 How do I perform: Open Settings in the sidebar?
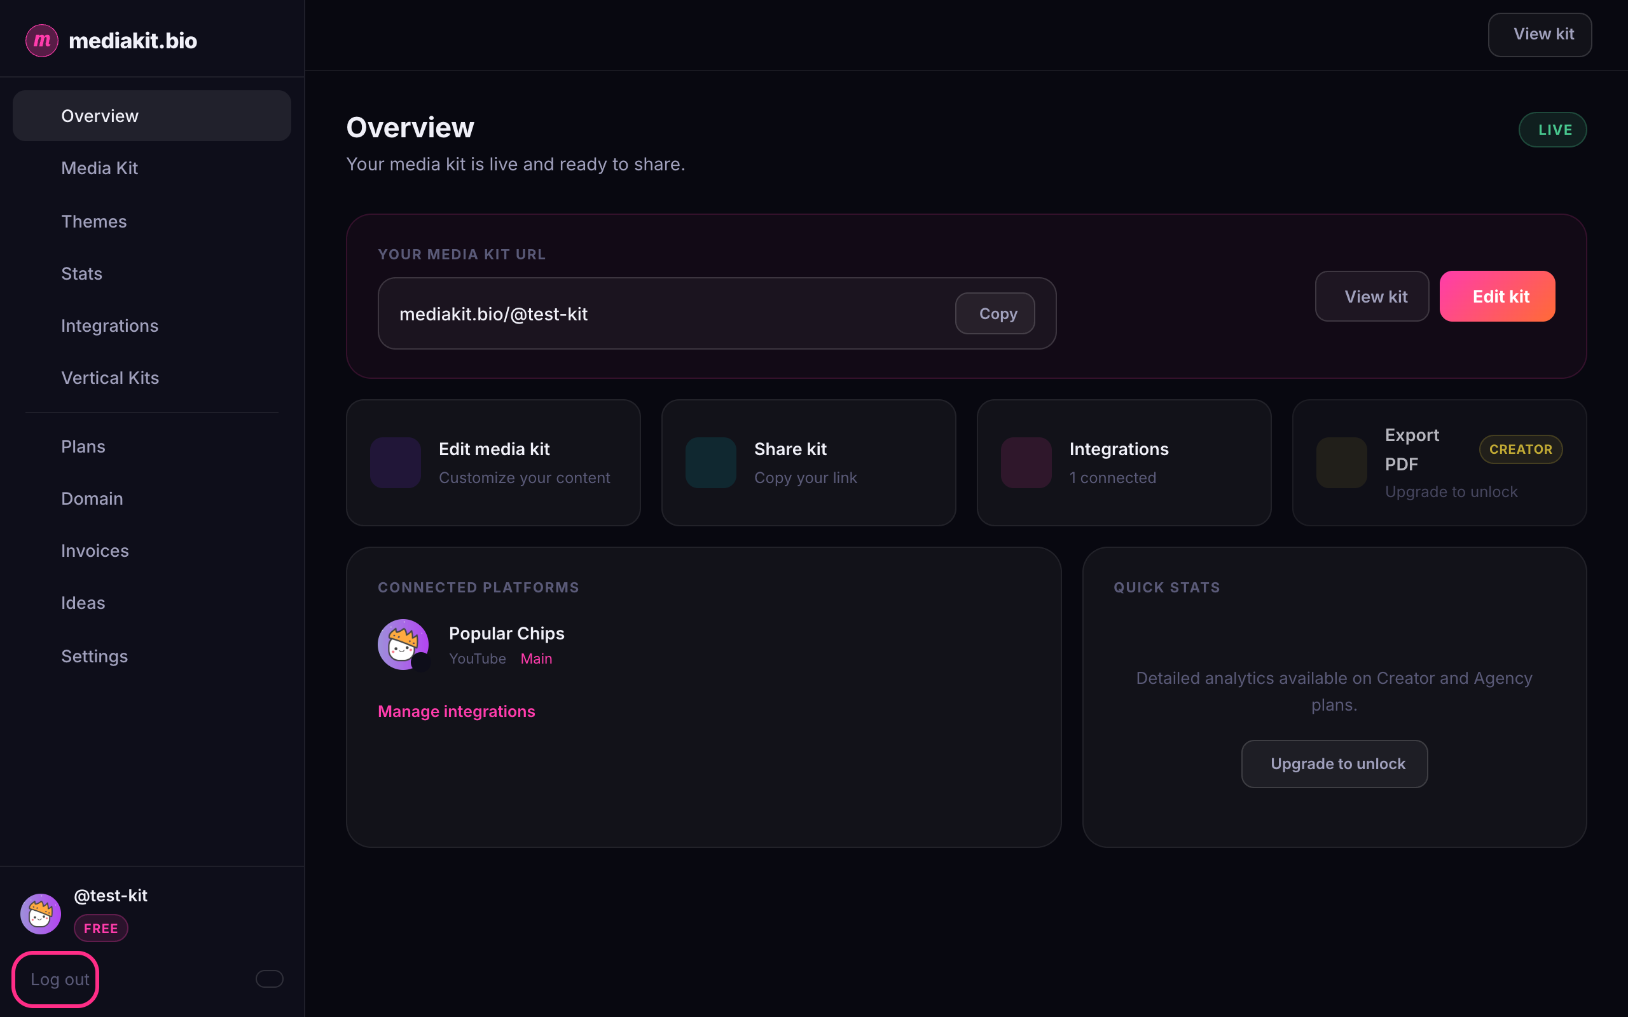152,656
